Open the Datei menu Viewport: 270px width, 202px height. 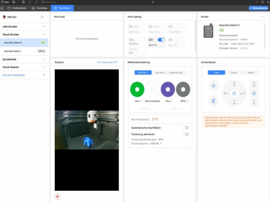pos(5,2)
